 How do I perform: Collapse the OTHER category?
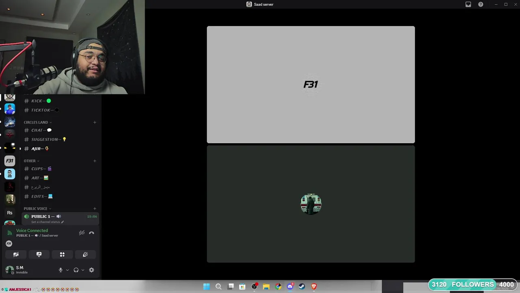[x=31, y=161]
